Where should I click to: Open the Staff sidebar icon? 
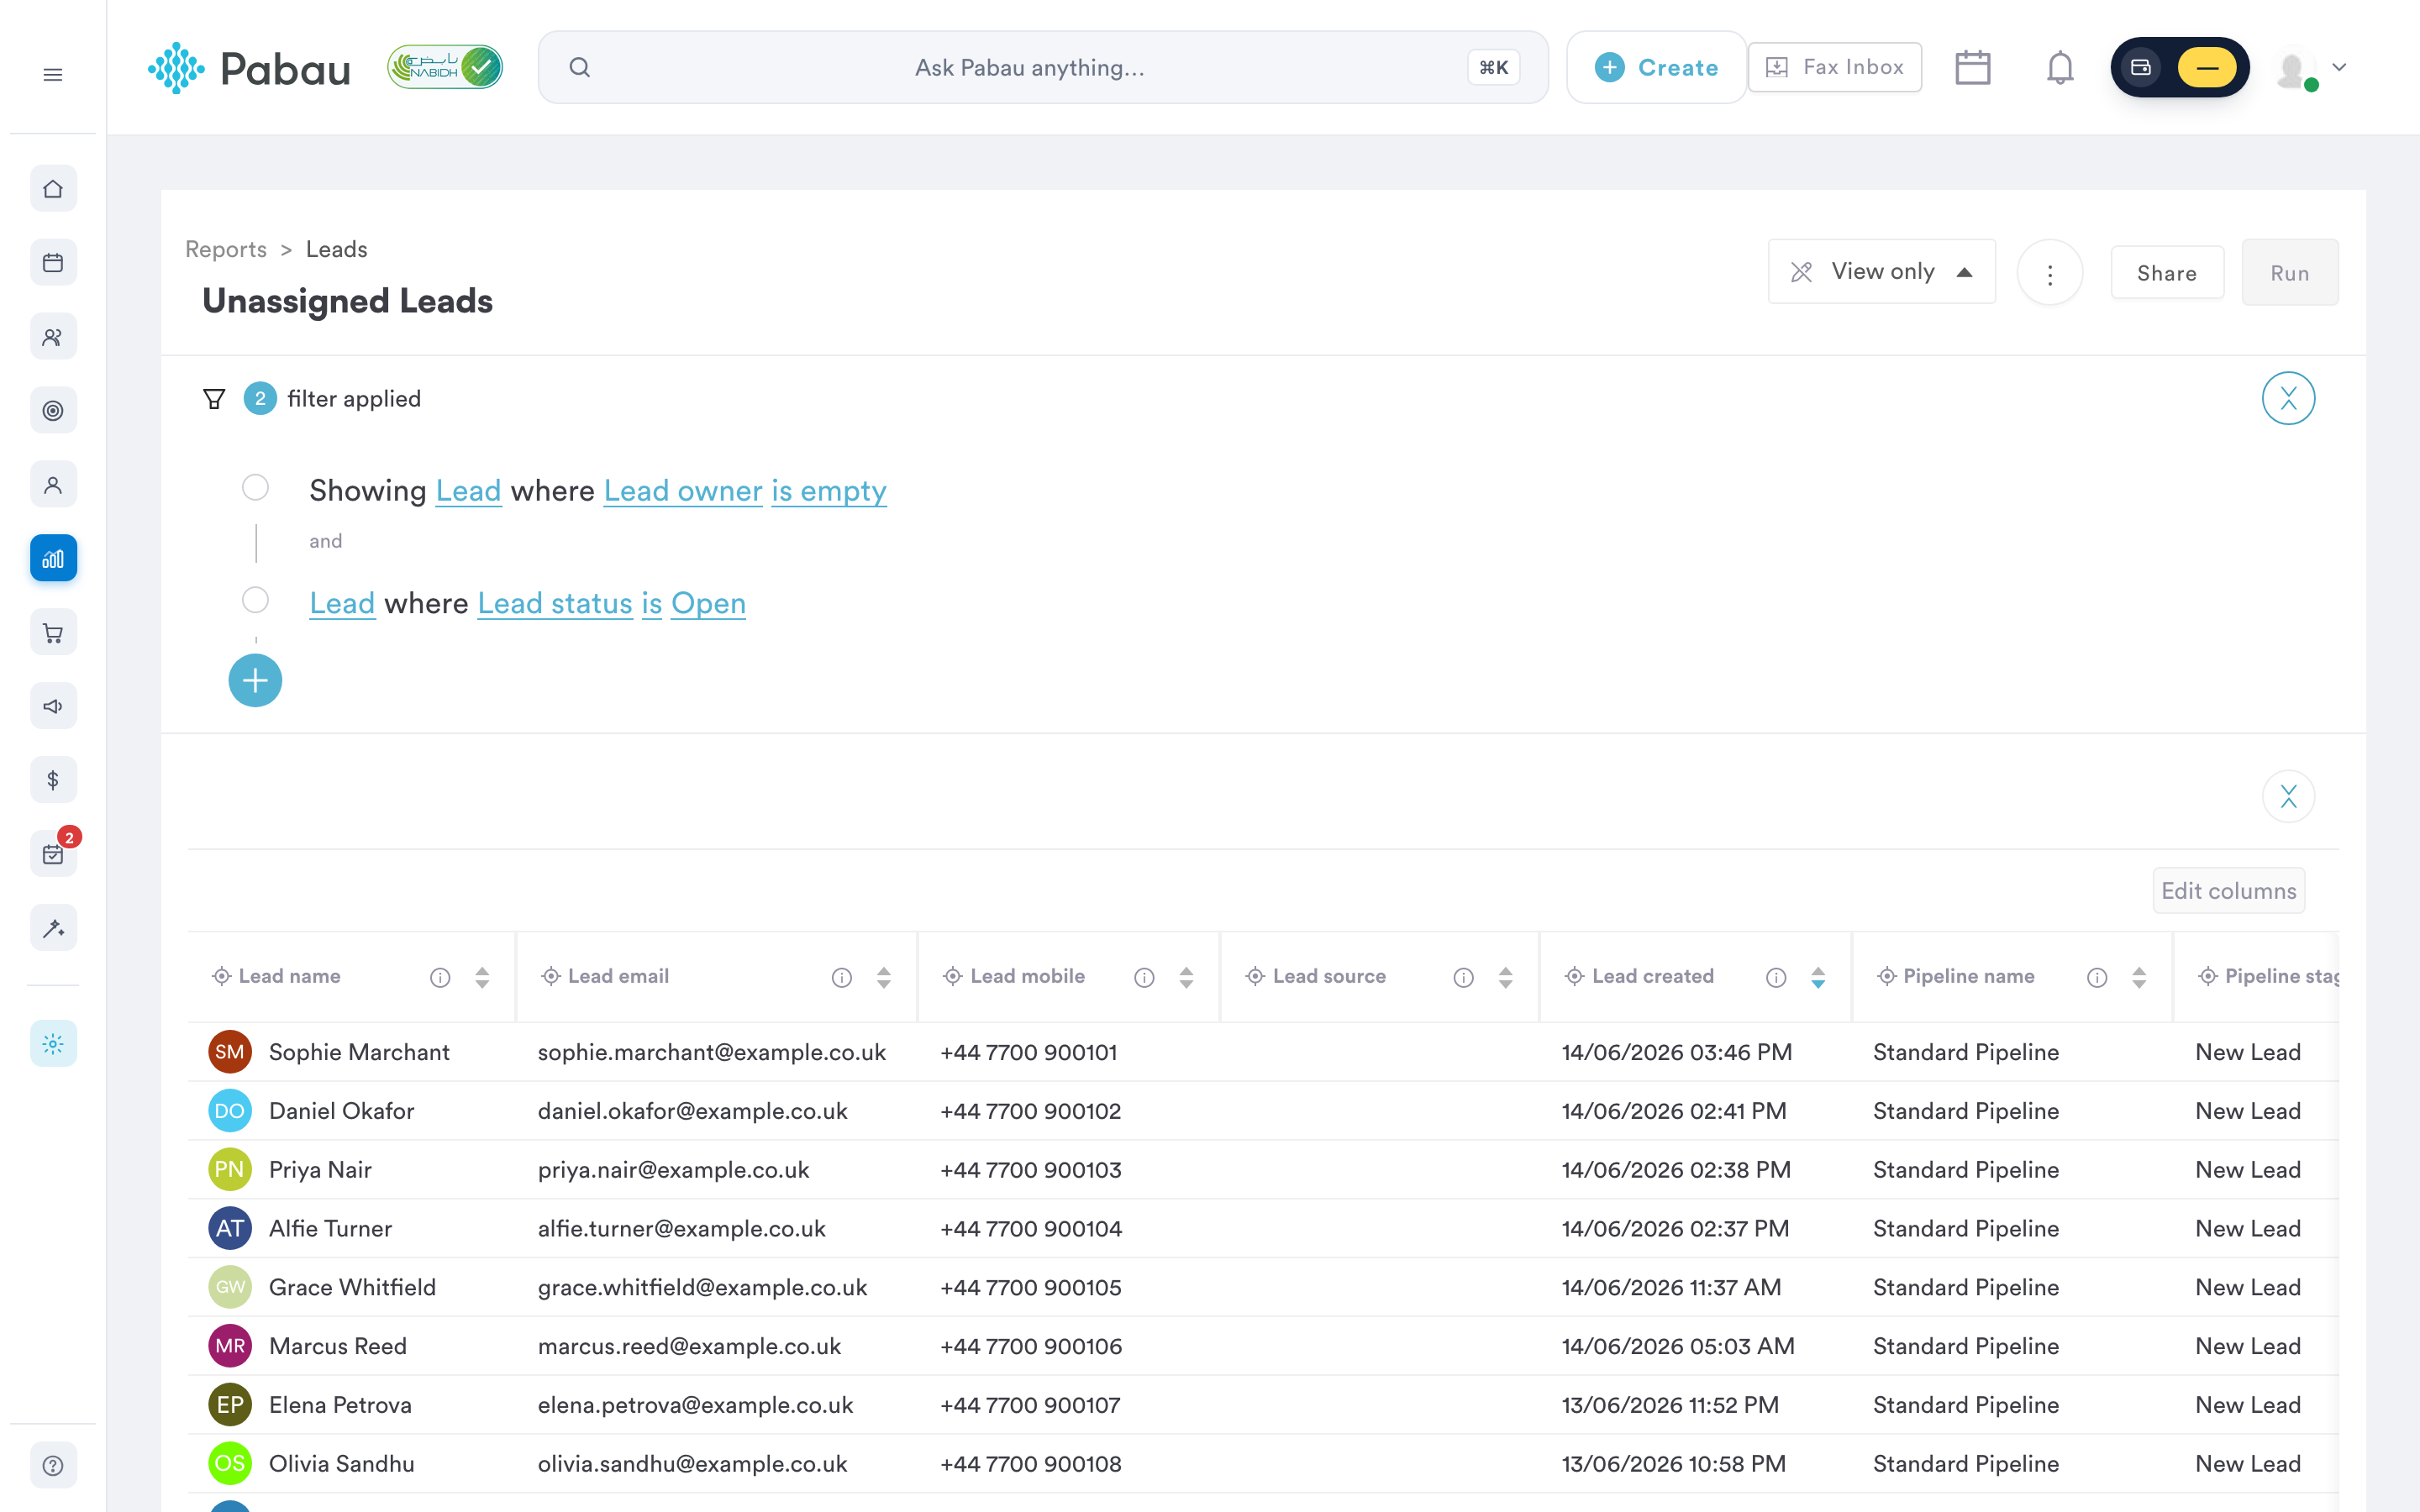click(x=53, y=485)
